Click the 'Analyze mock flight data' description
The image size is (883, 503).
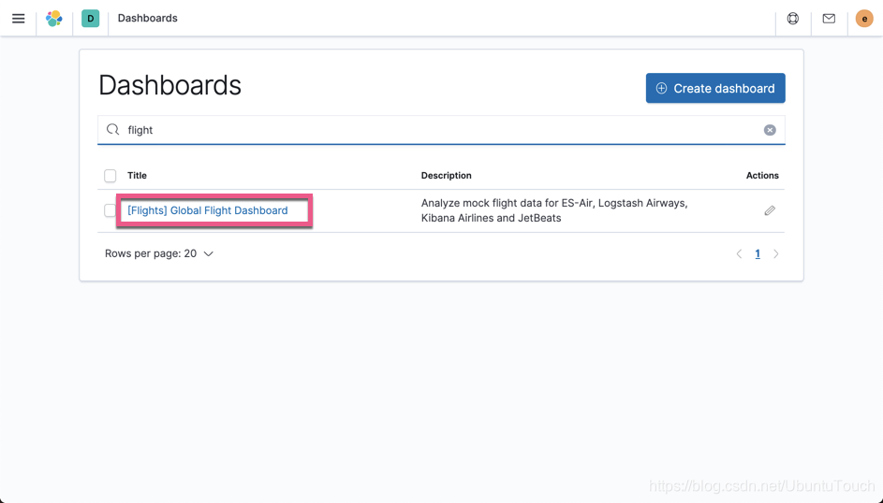tap(554, 210)
